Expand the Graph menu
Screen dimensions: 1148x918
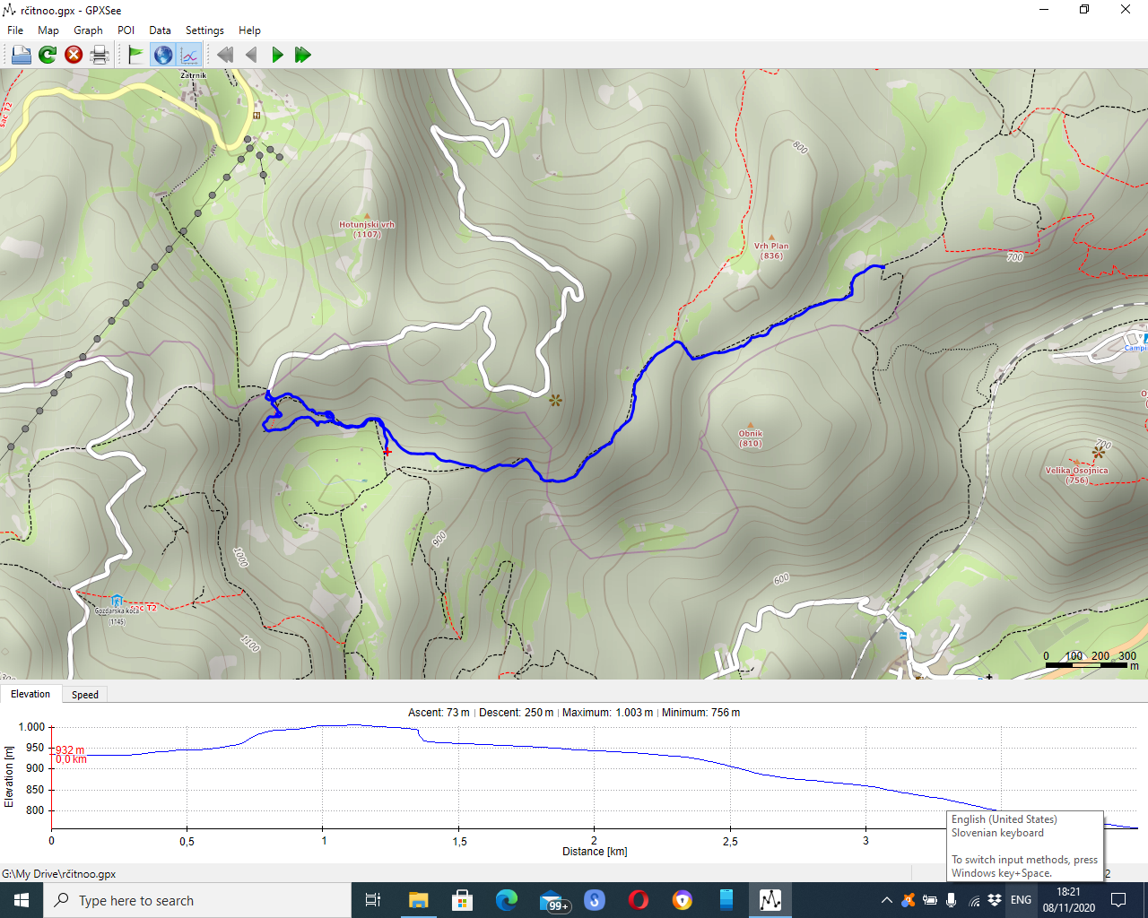click(88, 30)
